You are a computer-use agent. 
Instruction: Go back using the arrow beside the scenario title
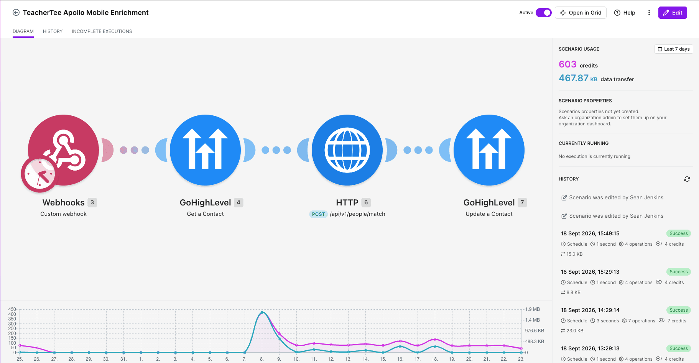point(16,13)
